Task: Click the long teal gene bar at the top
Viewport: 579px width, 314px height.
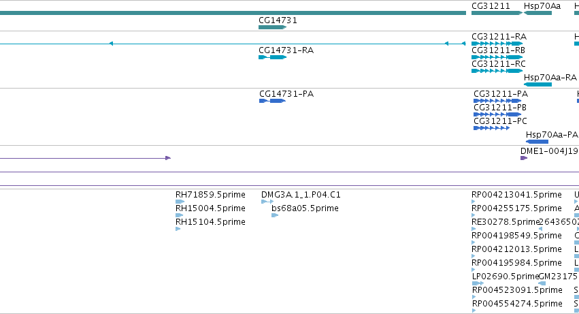Action: tap(233, 13)
